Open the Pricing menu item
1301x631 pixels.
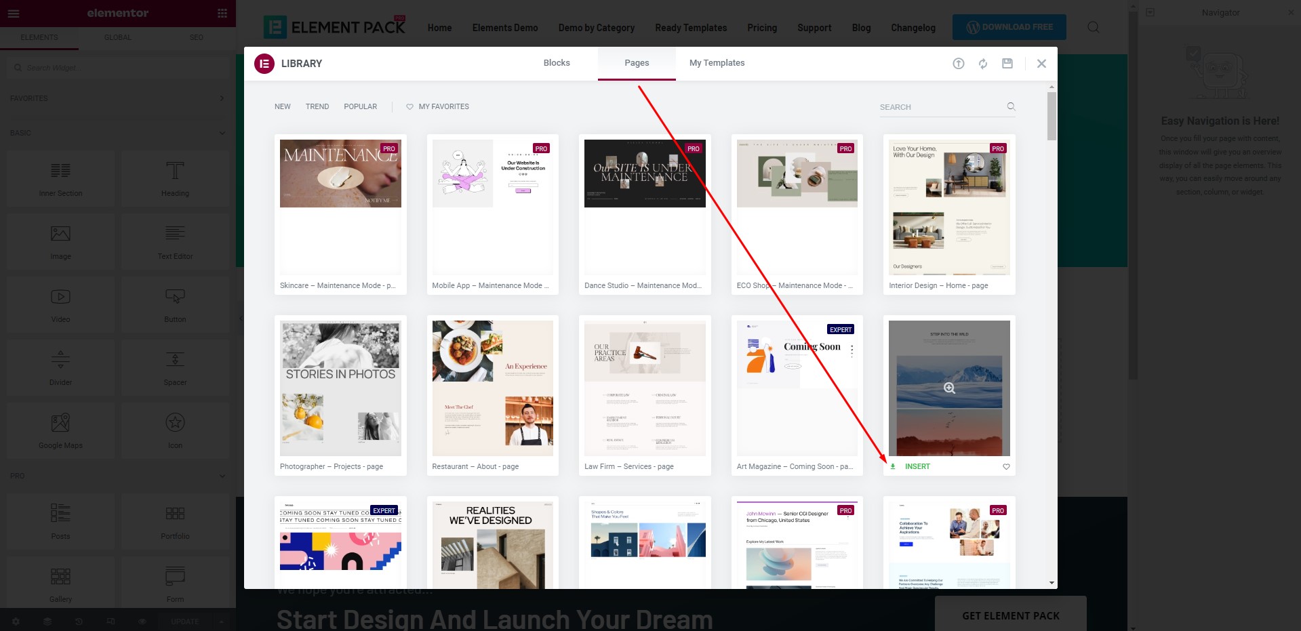click(x=762, y=28)
